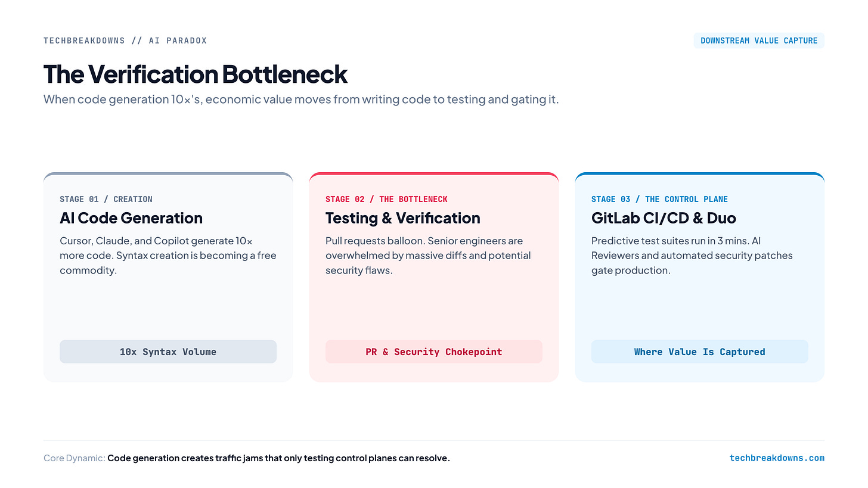Viewport: 868px width, 488px height.
Task: Click the DOWNSTREAM VALUE CAPTURE badge
Action: coord(759,41)
